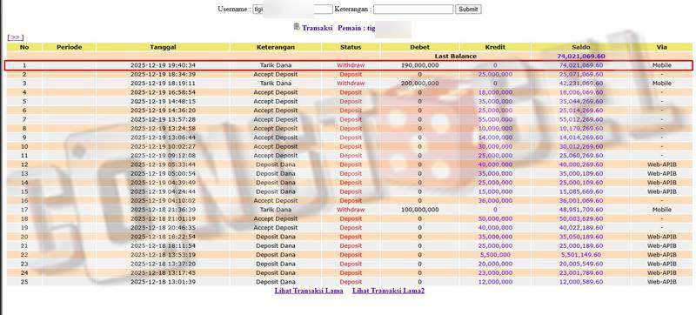The height and width of the screenshot is (315, 696).
Task: Click the Saldo column header
Action: coord(580,47)
